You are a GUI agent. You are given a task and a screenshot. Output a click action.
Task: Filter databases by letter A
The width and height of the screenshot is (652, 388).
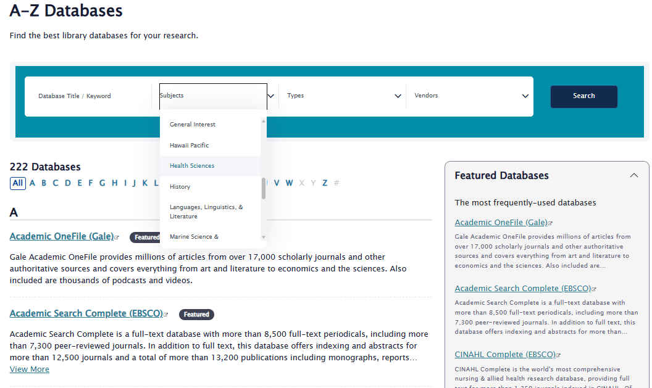click(x=33, y=183)
